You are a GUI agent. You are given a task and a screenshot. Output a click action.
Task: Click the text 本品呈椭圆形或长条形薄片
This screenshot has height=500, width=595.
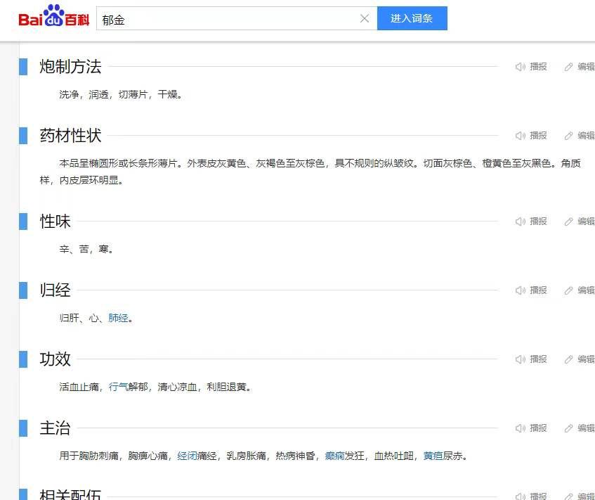point(118,163)
